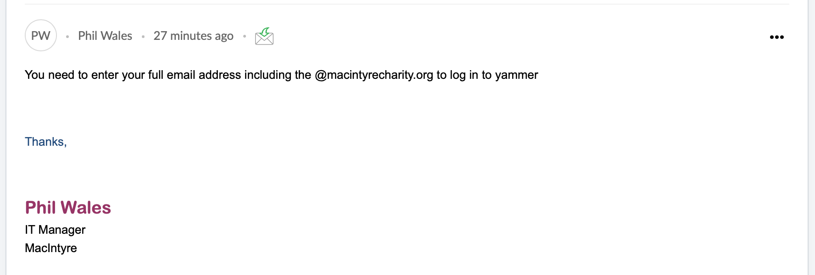Viewport: 815px width, 275px height.
Task: Click the @macintyrecharity.org address in message
Action: tap(374, 75)
